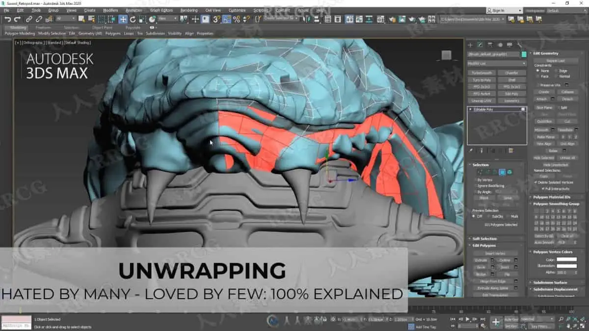Activate the Select and Scale tool
The image size is (589, 331).
(x=142, y=19)
